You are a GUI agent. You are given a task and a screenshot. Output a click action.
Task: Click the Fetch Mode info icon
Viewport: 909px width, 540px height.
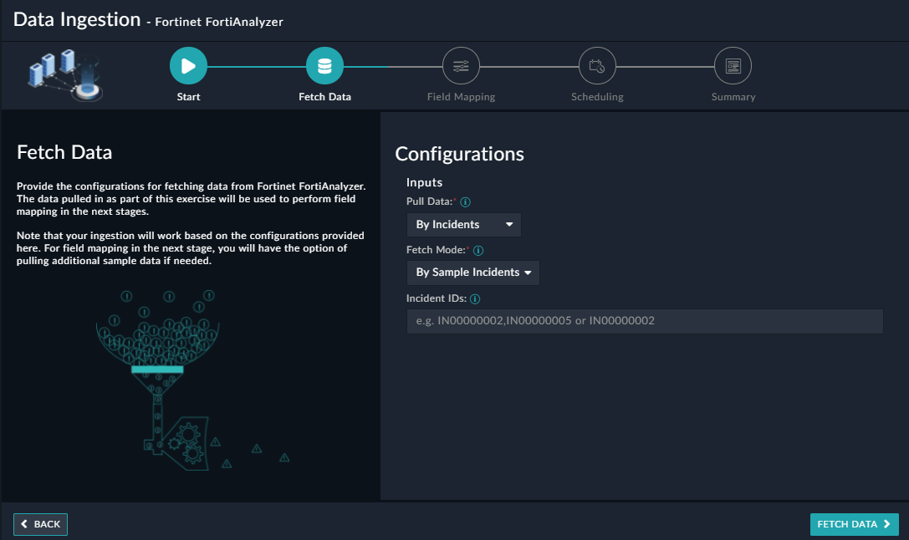click(x=478, y=251)
